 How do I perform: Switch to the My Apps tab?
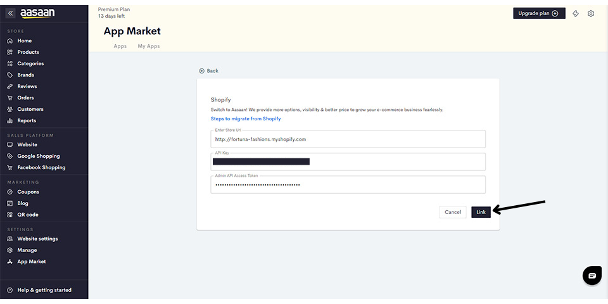coord(149,46)
